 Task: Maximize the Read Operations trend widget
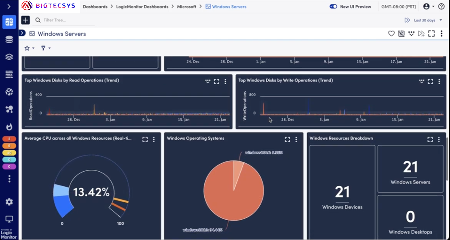[217, 82]
